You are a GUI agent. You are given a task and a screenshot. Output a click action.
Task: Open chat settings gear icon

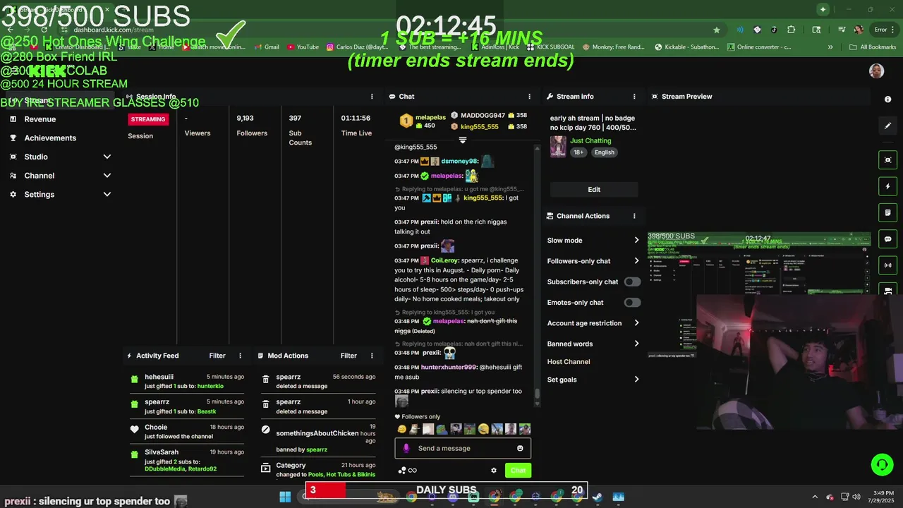pyautogui.click(x=494, y=471)
